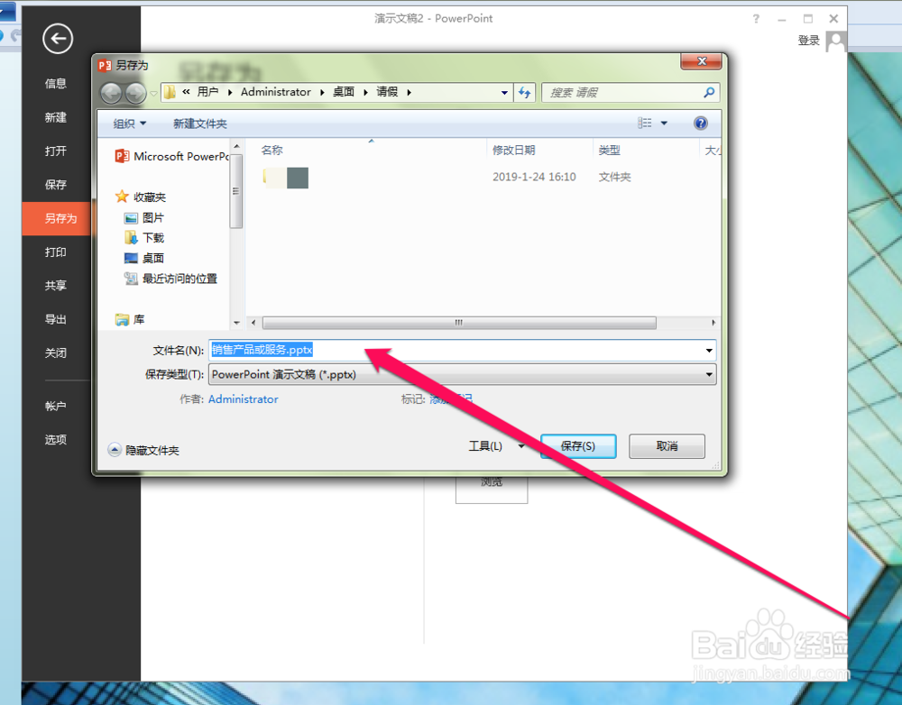
Task: Click the 2019-1-24 16:10 date cell
Action: tap(534, 177)
